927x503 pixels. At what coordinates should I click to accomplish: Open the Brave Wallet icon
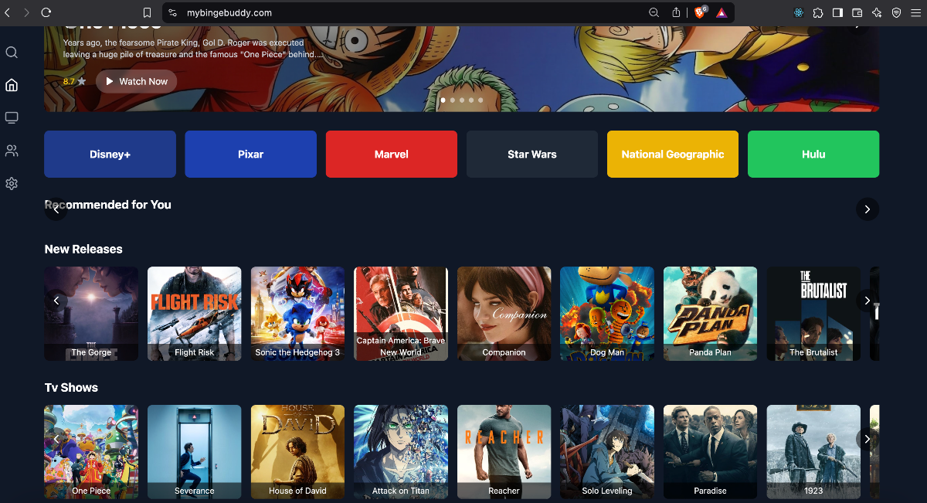pyautogui.click(x=857, y=12)
